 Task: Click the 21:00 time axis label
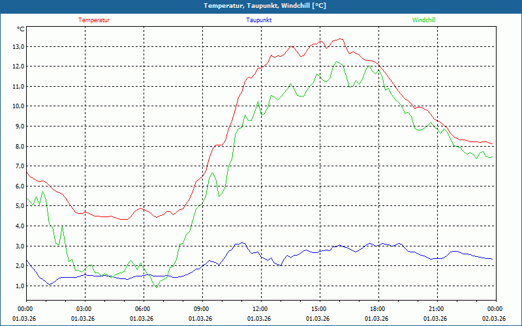(x=437, y=309)
